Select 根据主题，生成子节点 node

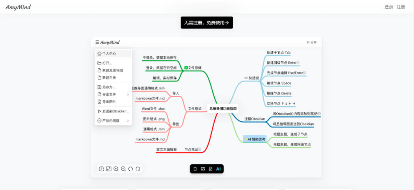click(x=290, y=134)
